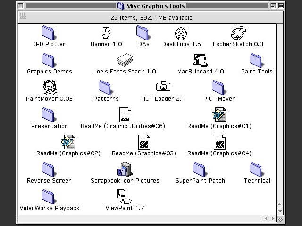Click the "EscherSketch 0.3" name label
302x226 pixels.
(x=238, y=44)
